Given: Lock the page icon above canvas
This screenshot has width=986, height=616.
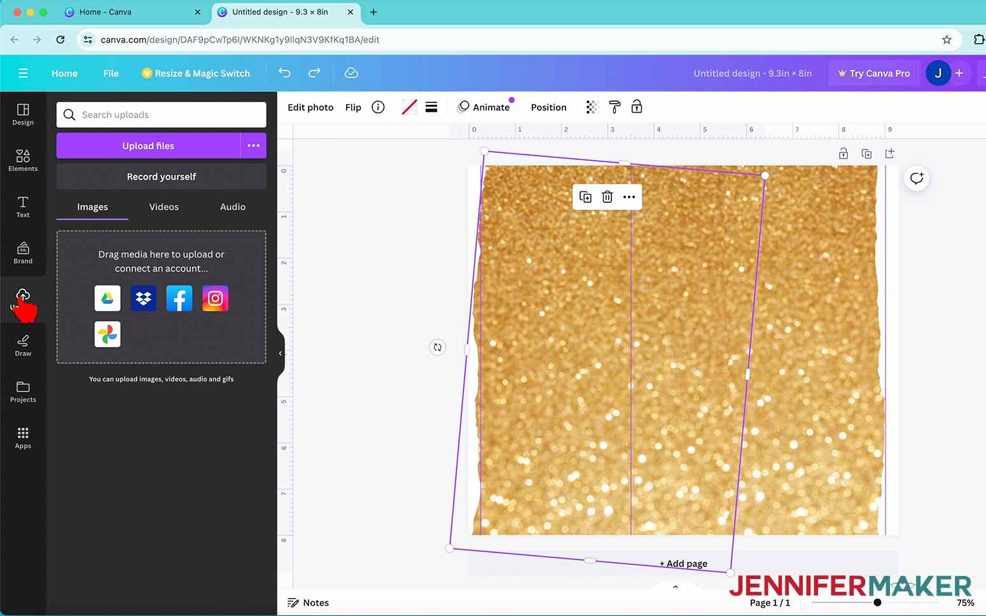Looking at the screenshot, I should (x=844, y=153).
